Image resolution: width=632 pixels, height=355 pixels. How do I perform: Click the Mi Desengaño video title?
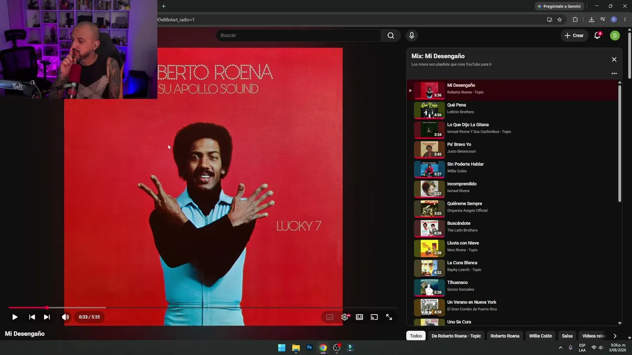pyautogui.click(x=25, y=334)
